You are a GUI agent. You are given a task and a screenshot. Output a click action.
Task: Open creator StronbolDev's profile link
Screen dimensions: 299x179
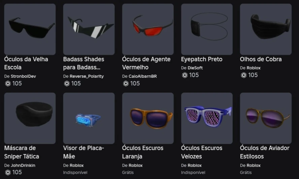(x=23, y=76)
